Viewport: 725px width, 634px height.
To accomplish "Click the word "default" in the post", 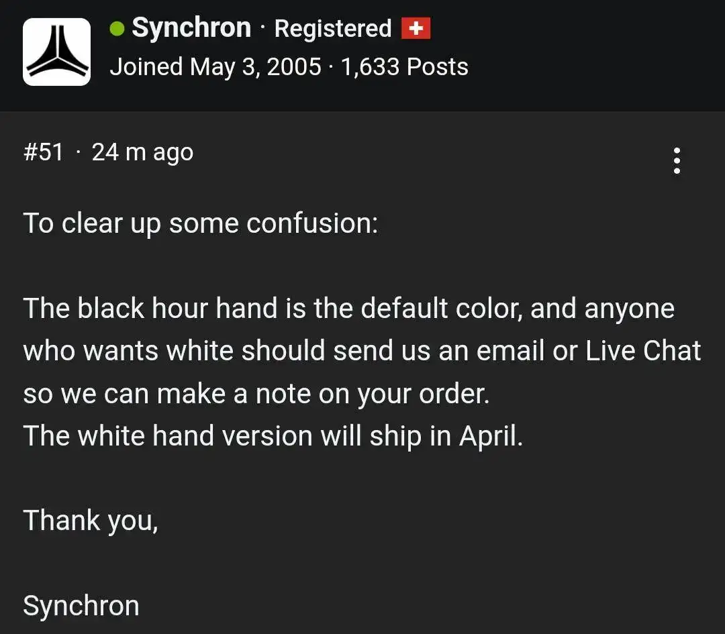I will click(x=404, y=308).
